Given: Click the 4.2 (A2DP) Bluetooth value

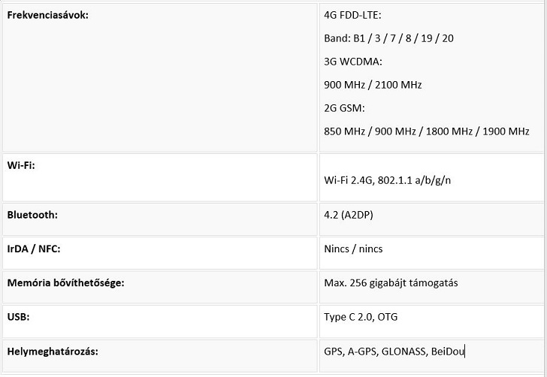Looking at the screenshot, I should (349, 215).
